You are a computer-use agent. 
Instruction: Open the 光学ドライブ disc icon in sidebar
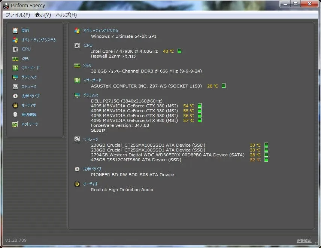15,96
